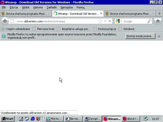Switch to Mój ko... taskbar window

54,119
